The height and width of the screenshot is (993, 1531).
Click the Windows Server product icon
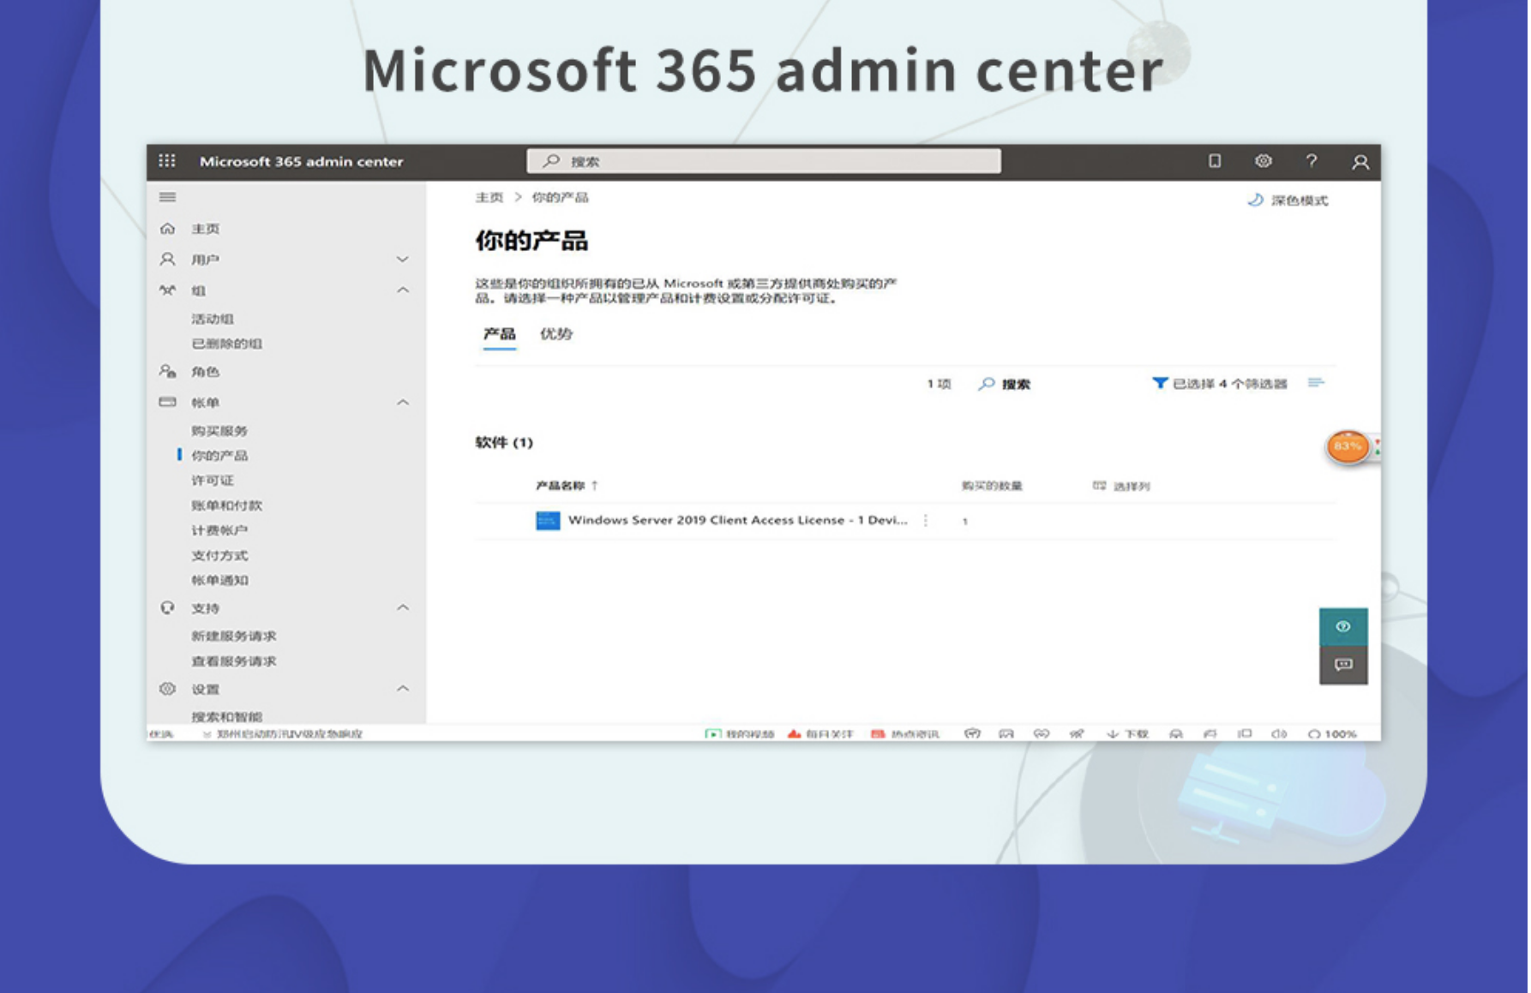click(548, 520)
